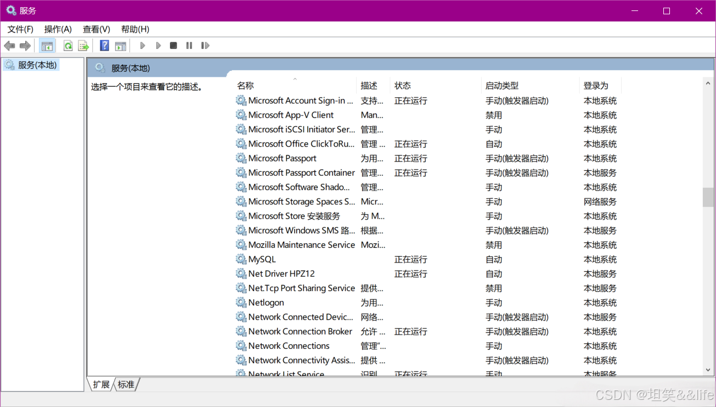Click gear icon of Network Connections
The height and width of the screenshot is (407, 716).
pyautogui.click(x=241, y=346)
